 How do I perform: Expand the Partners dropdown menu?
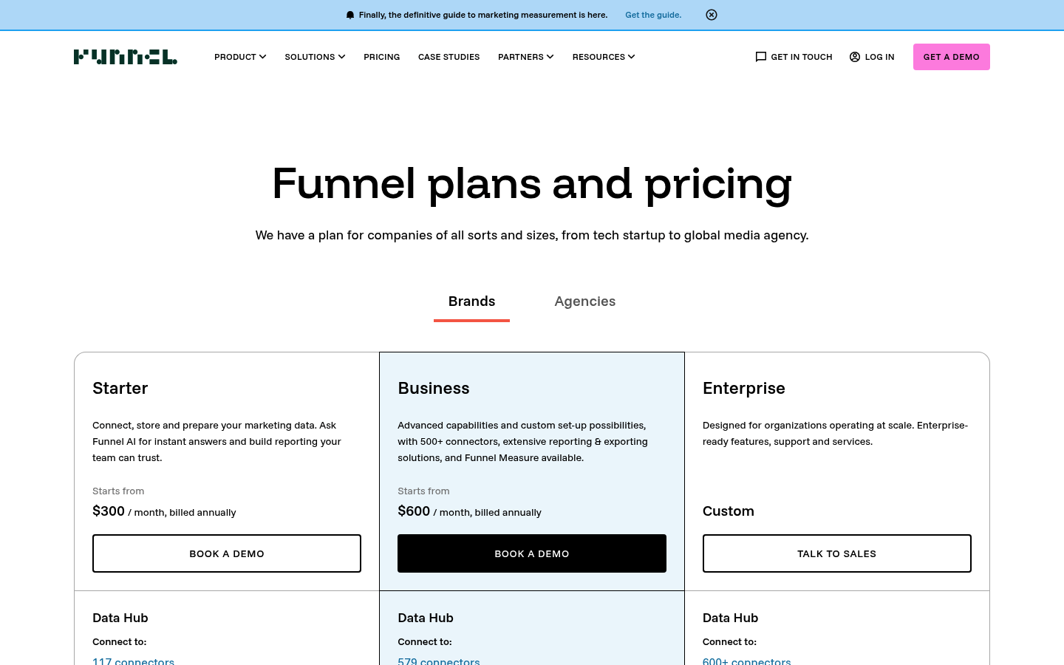(x=525, y=57)
